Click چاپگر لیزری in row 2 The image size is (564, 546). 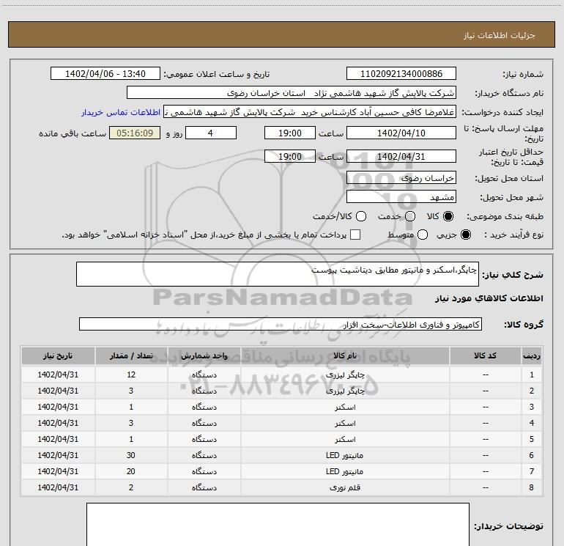tap(345, 391)
